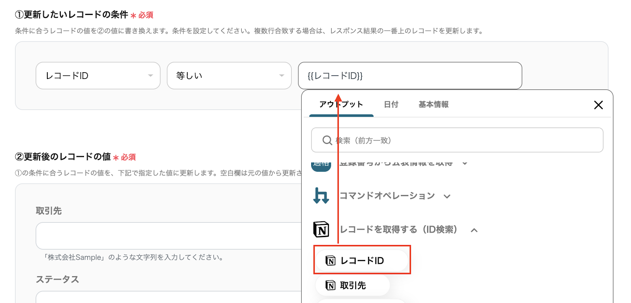Expand the コマンドオペレーション section

(447, 196)
